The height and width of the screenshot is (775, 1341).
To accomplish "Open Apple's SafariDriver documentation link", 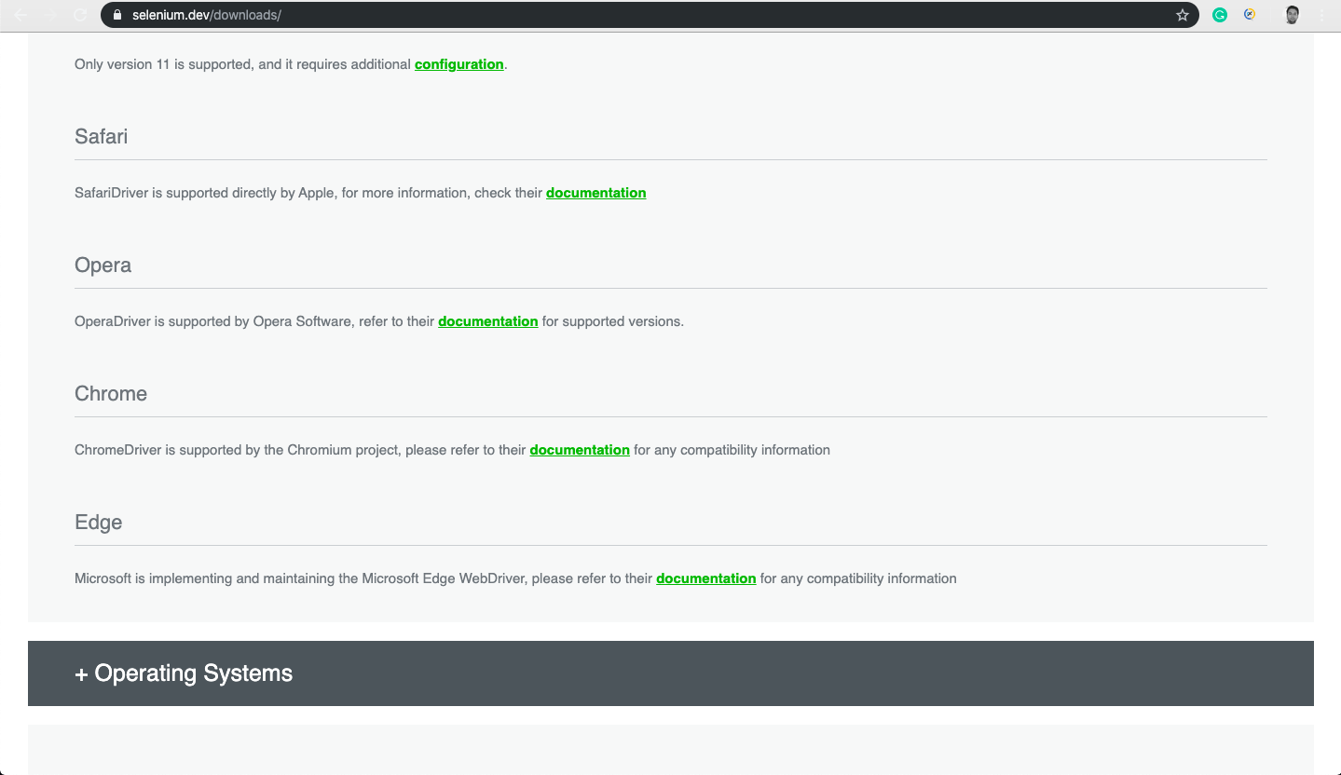I will click(595, 193).
